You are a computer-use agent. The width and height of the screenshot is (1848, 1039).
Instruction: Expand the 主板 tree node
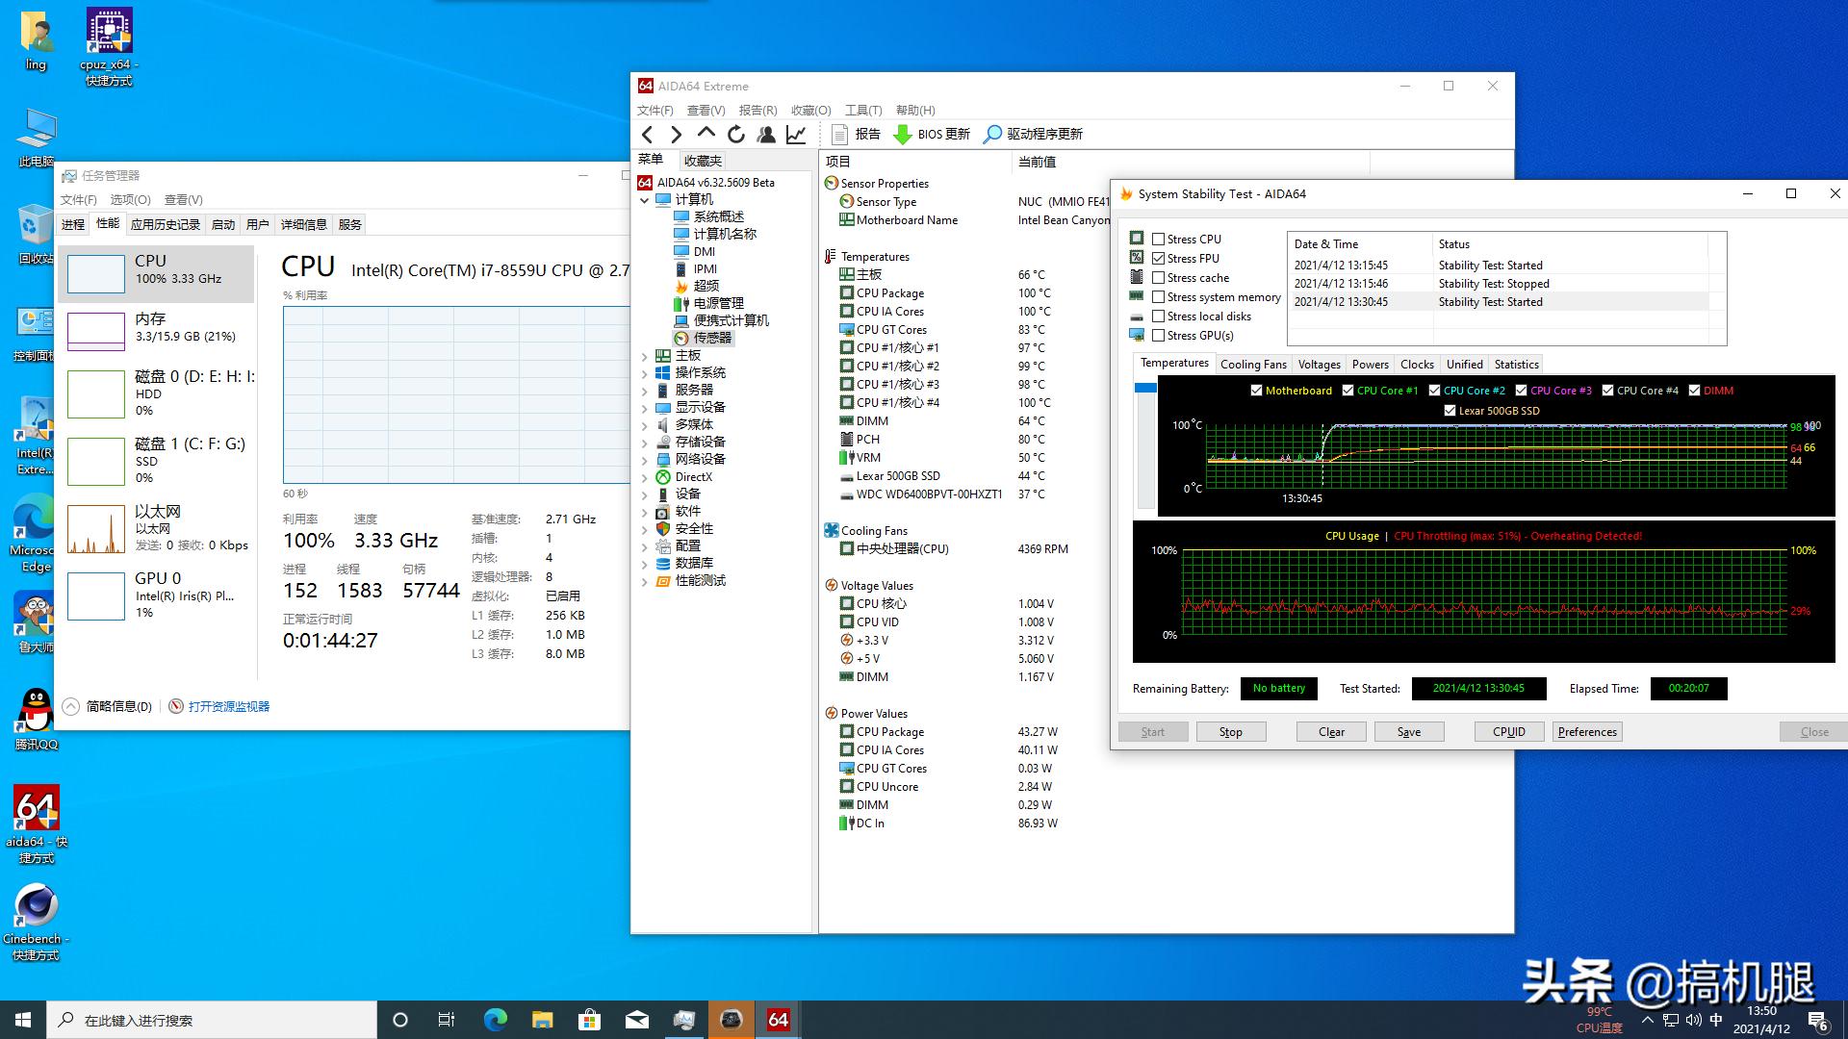click(646, 355)
